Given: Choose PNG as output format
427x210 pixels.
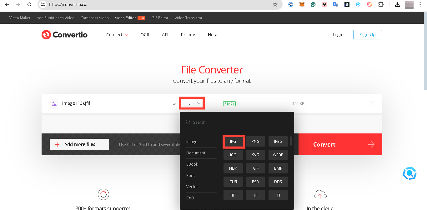Looking at the screenshot, I should (x=255, y=141).
